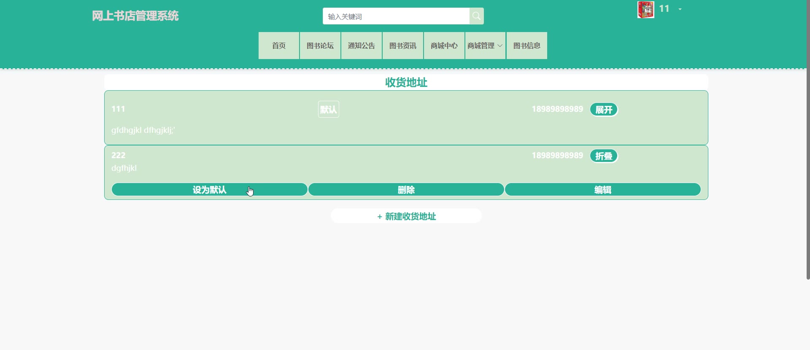Expand the 商城管理 dropdown
The height and width of the screenshot is (350, 810).
[x=485, y=46]
